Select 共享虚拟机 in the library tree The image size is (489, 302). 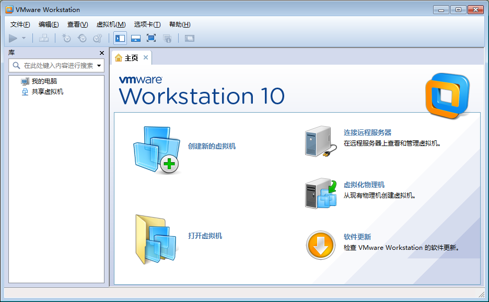coord(48,91)
